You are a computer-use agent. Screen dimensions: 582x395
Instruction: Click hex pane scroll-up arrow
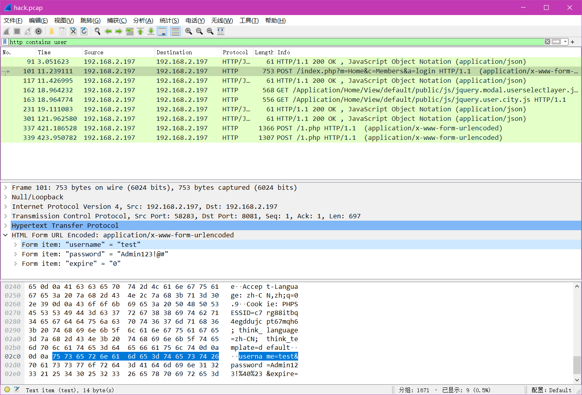577,286
